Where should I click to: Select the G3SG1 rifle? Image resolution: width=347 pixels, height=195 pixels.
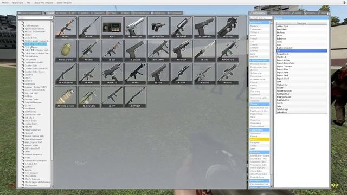coord(89,50)
